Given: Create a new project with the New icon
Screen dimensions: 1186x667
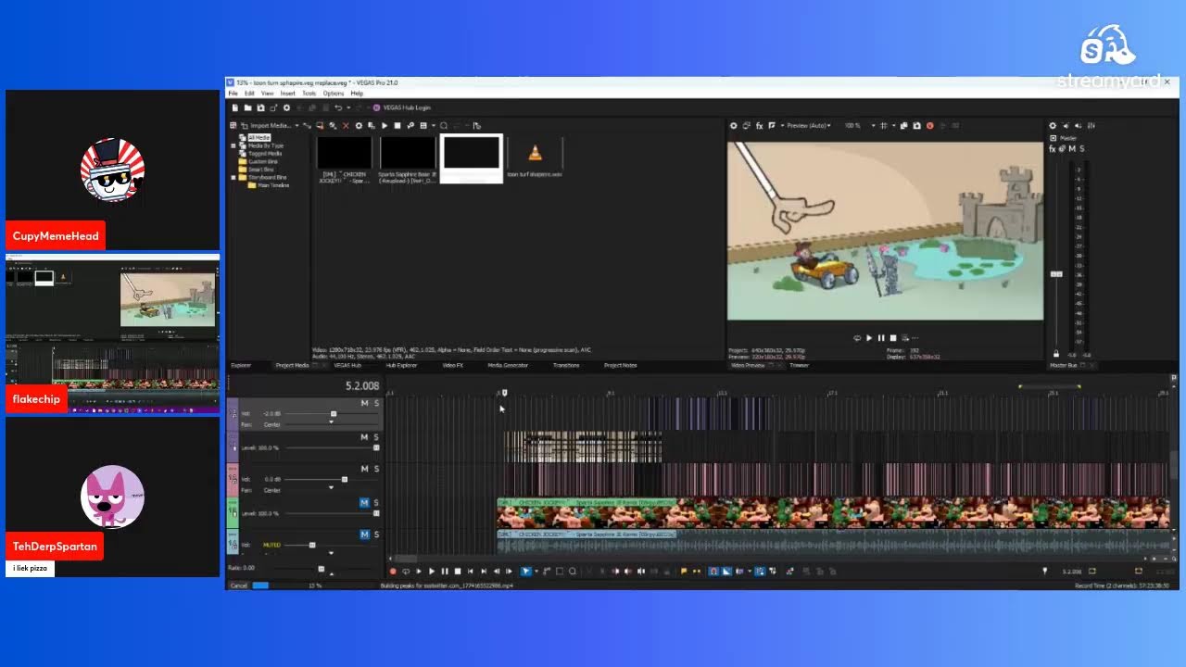Looking at the screenshot, I should 235,107.
